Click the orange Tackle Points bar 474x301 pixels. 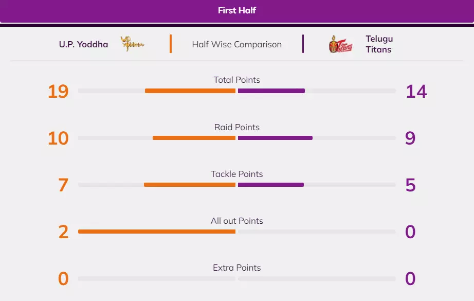[x=190, y=185]
